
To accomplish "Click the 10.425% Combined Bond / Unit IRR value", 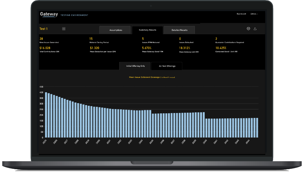I will click(222, 48).
